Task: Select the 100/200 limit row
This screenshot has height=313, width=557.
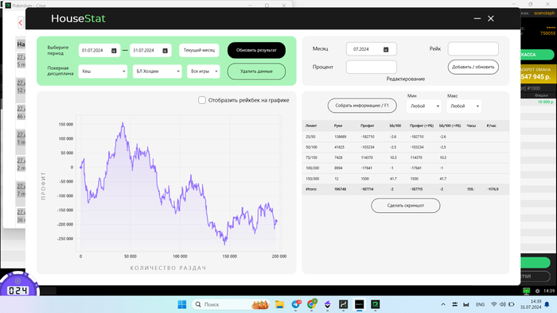Action: (x=406, y=168)
